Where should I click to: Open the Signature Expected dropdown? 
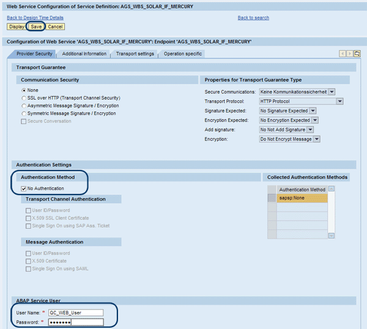[313, 111]
